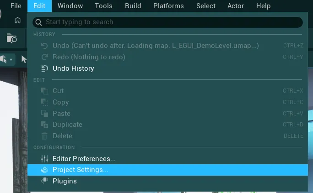Select the arrow cursor selection tool
The width and height of the screenshot is (313, 193).
tap(24, 59)
